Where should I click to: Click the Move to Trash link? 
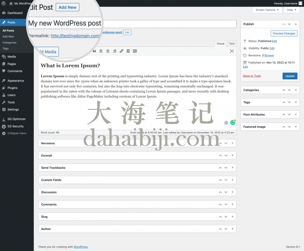pyautogui.click(x=252, y=76)
